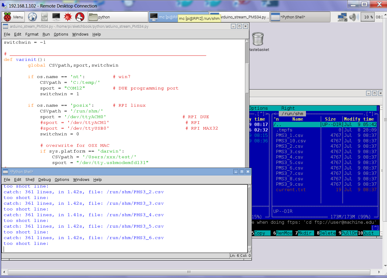Viewport: 387px width, 278px height.
Task: Click the network connection tray icon
Action: [x=342, y=17]
